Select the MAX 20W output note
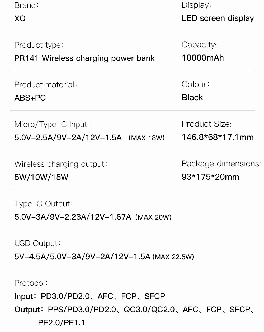This screenshot has width=264, height=332. tap(153, 217)
